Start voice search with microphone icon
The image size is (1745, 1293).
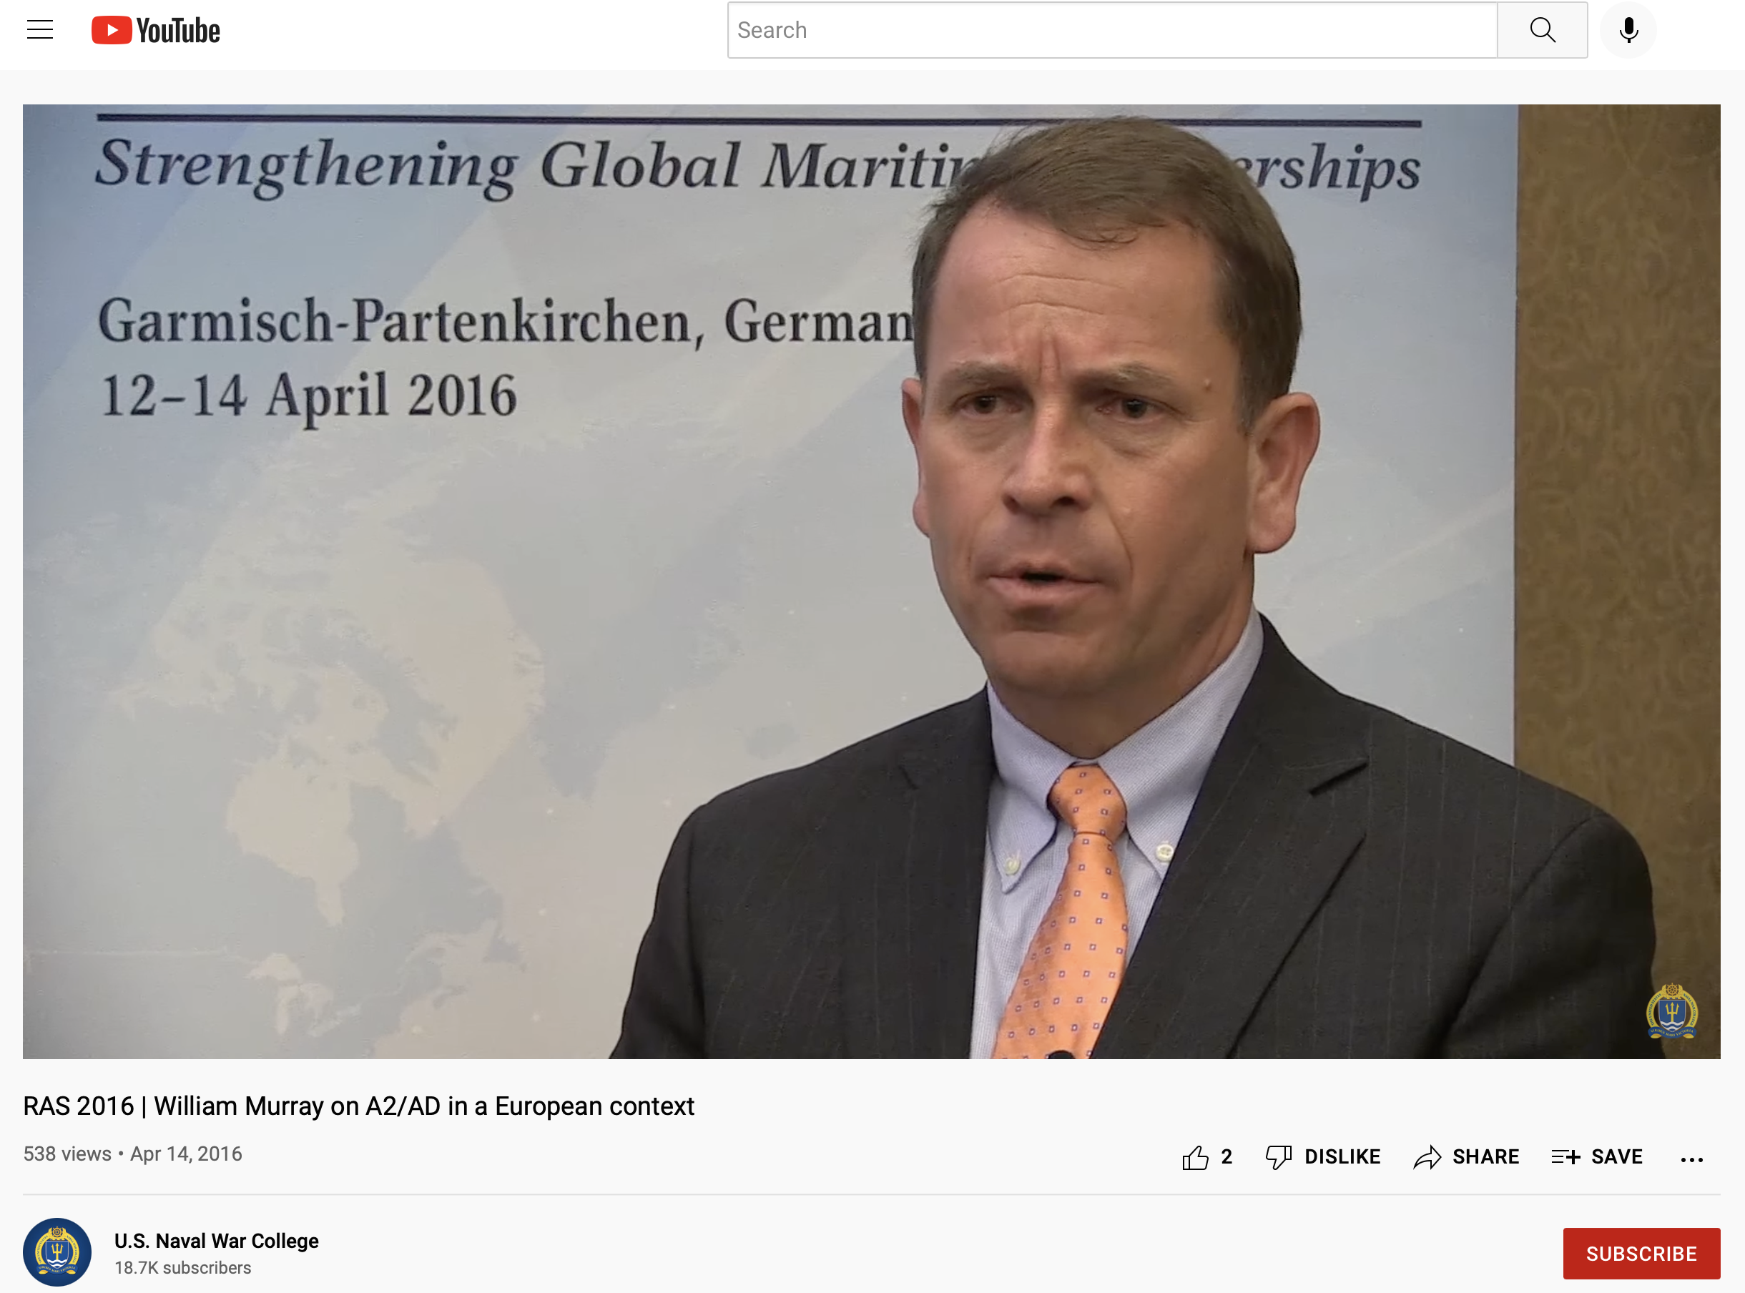click(1628, 31)
